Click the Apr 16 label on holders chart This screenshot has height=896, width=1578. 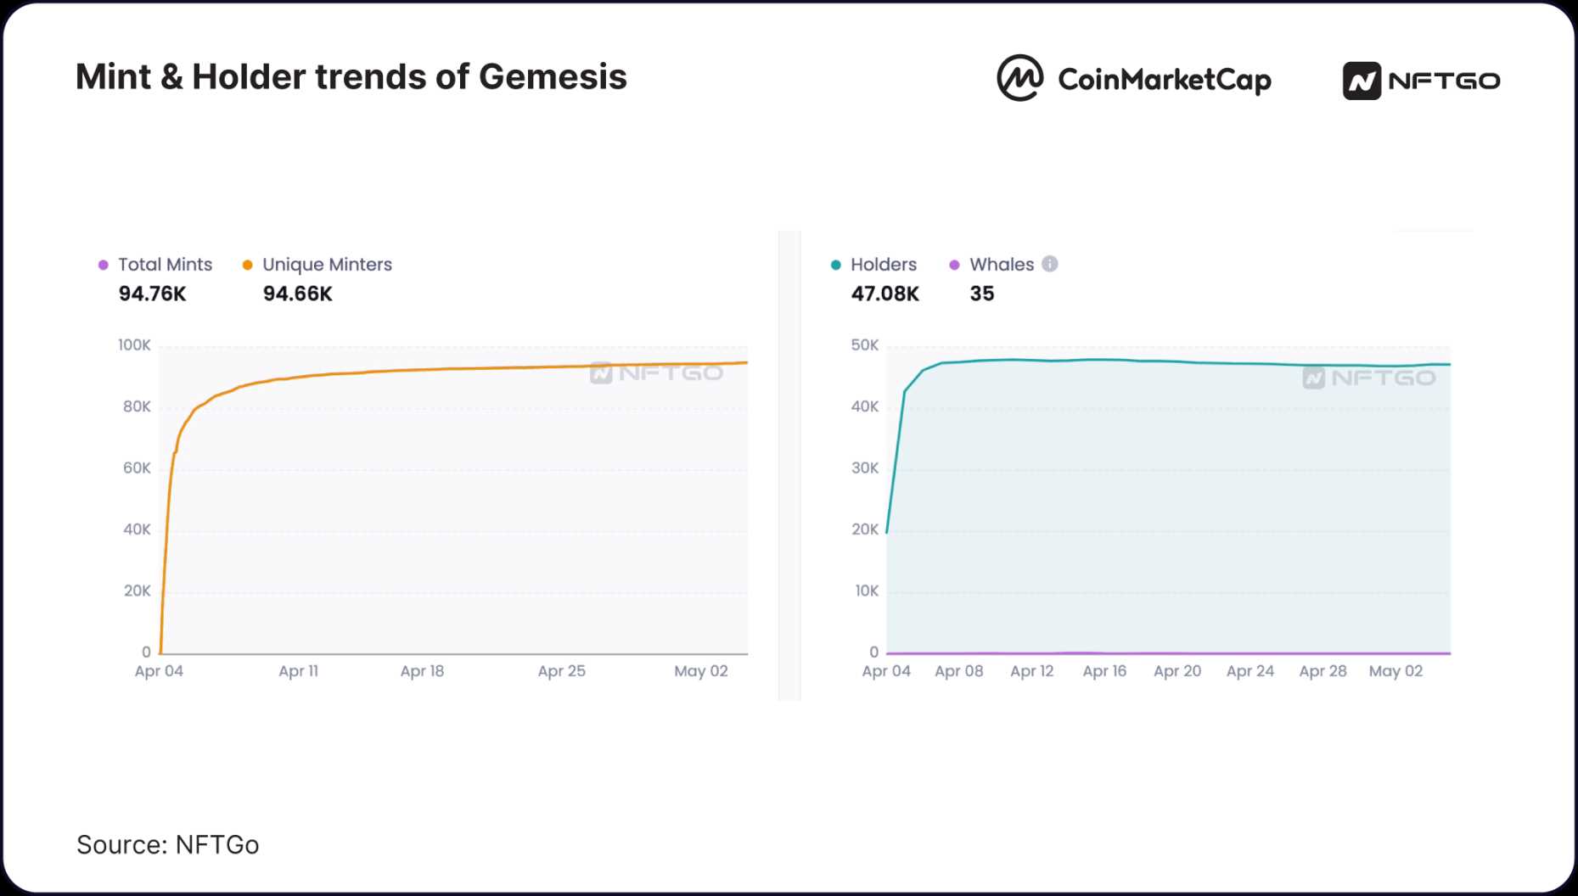coord(1104,671)
